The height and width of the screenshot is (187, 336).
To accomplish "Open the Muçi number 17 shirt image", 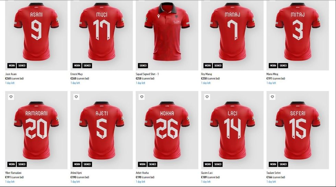I will tap(101, 35).
